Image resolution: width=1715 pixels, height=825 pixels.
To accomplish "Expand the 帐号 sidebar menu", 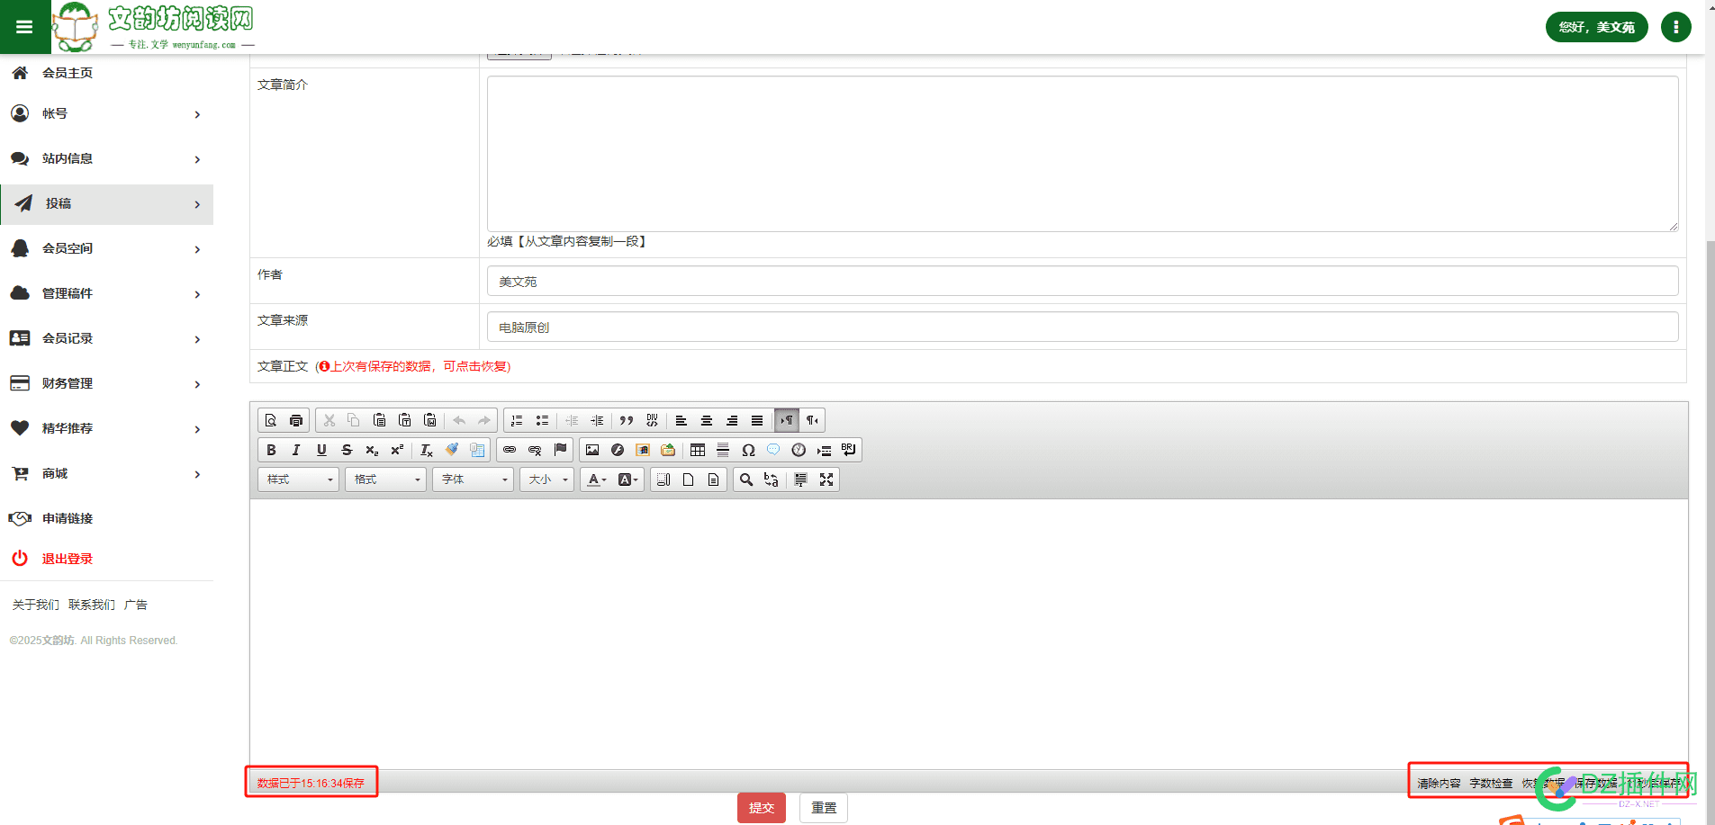I will [106, 113].
